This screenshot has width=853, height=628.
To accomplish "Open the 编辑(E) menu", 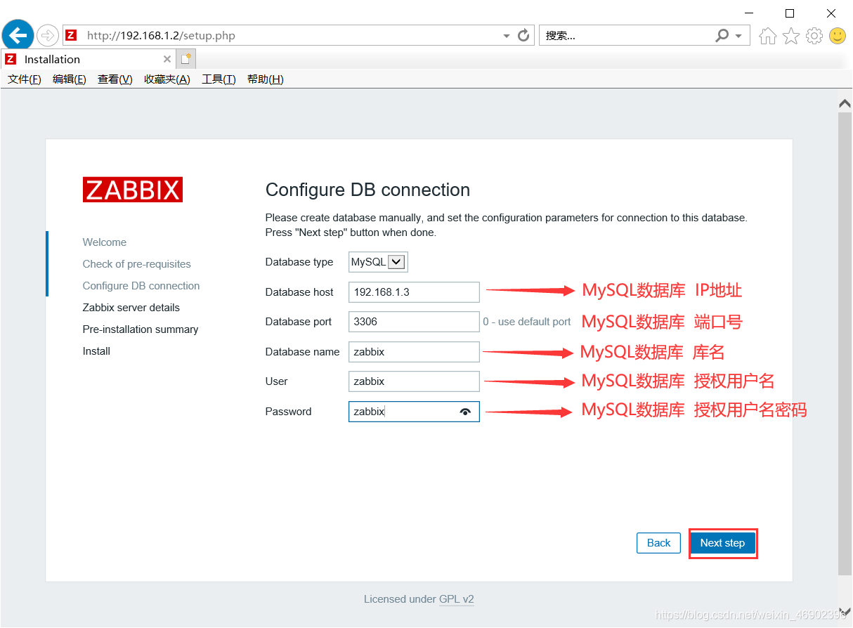I will pos(70,79).
